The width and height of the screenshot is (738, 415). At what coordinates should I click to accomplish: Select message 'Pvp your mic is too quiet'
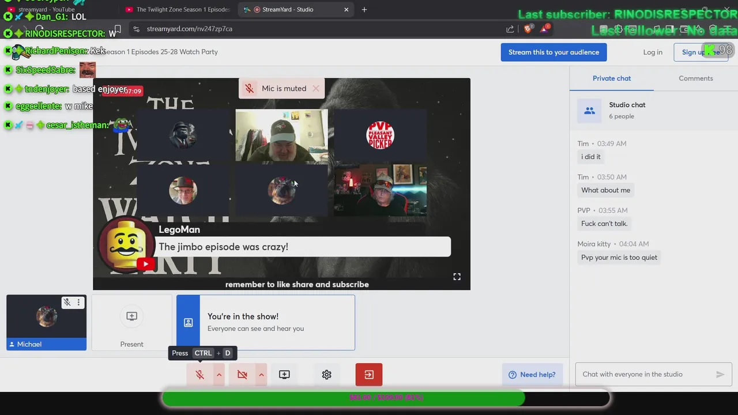click(x=619, y=258)
